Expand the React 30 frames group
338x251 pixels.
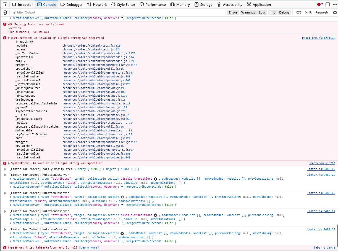coord(17,42)
